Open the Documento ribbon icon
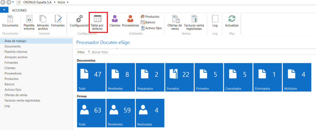This screenshot has width=316, height=130. coord(10,21)
